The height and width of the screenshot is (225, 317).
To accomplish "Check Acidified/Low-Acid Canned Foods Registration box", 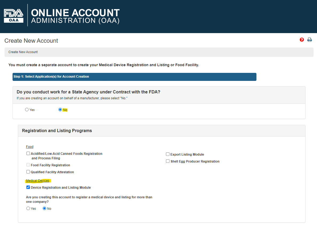I will (28, 153).
